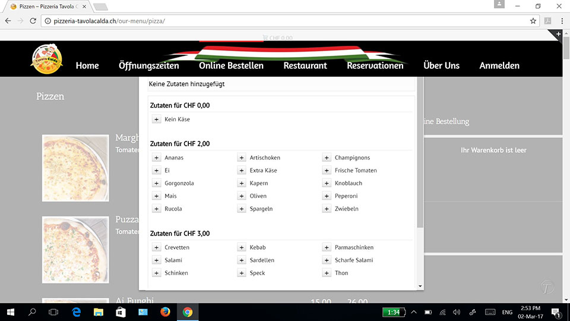570x321 pixels.
Task: Toggle the Kein Käse option
Action: 157,119
